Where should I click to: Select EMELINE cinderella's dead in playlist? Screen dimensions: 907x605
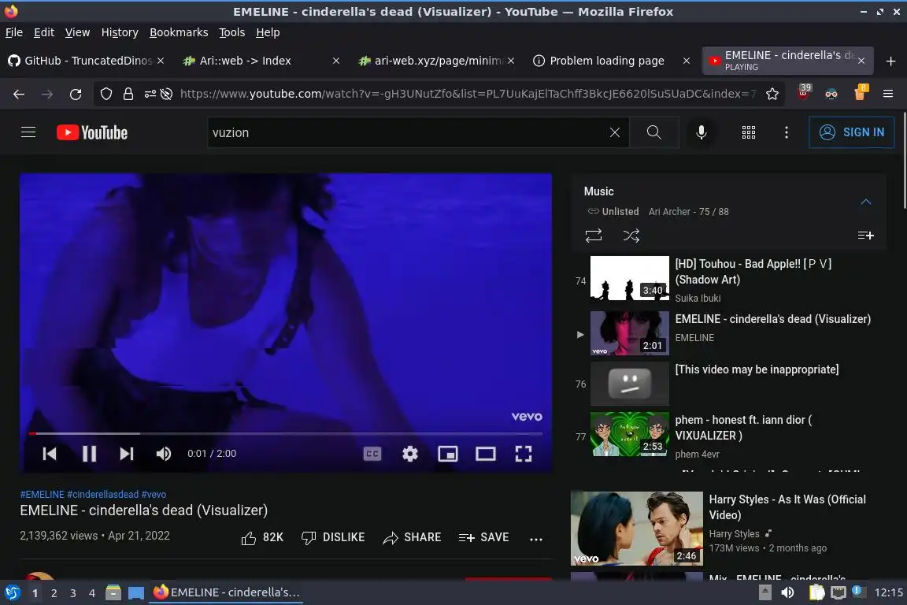pyautogui.click(x=729, y=333)
